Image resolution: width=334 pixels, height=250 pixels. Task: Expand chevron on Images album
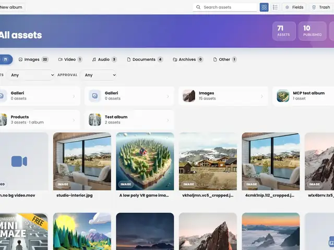(262, 96)
